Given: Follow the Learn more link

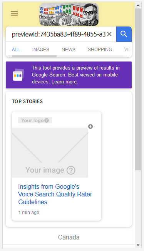Looking at the screenshot, I should click(x=64, y=82).
